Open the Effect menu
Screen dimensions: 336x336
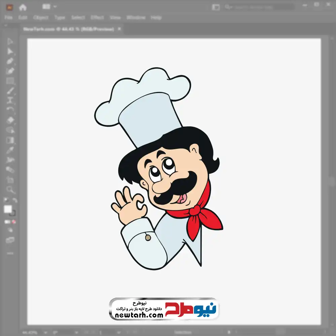[97, 17]
